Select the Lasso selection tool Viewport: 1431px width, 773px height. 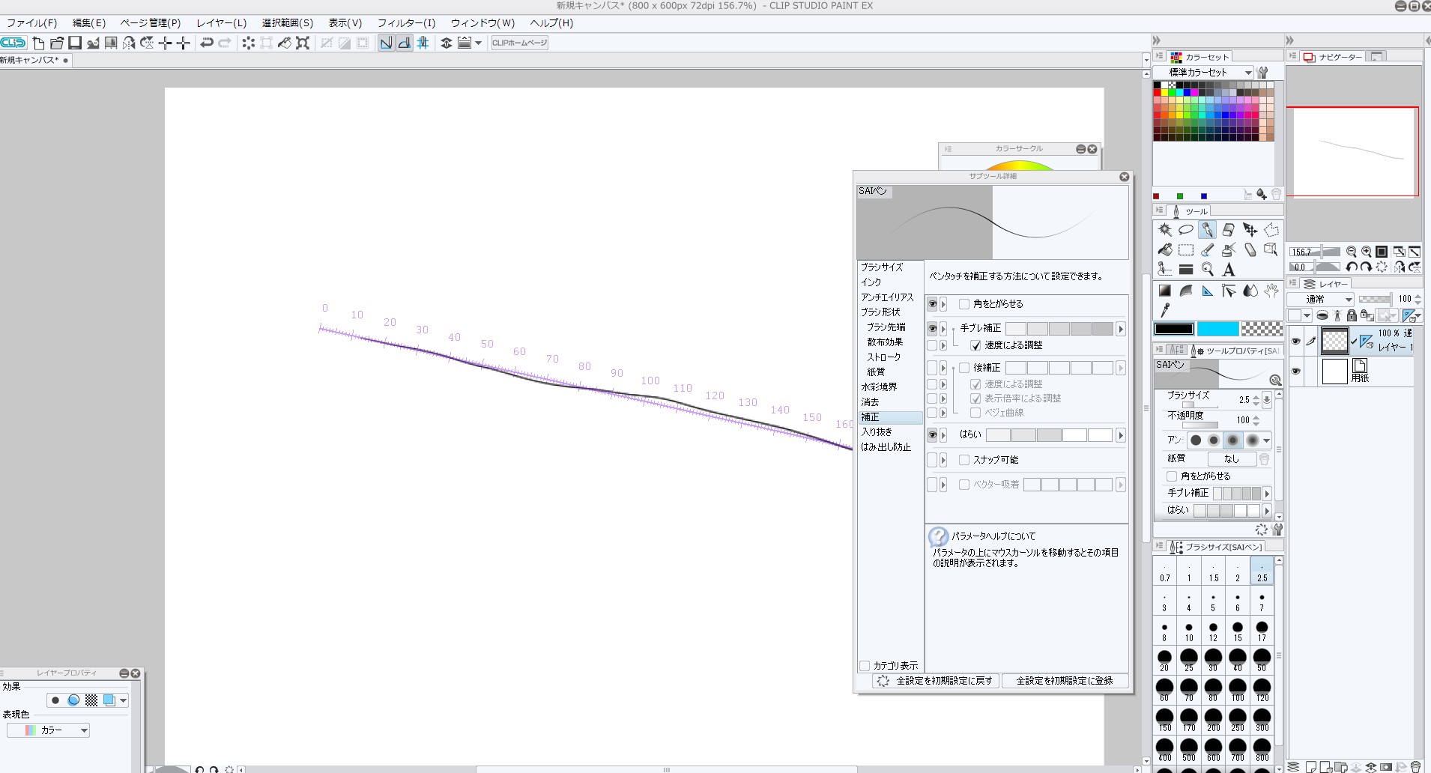1186,230
